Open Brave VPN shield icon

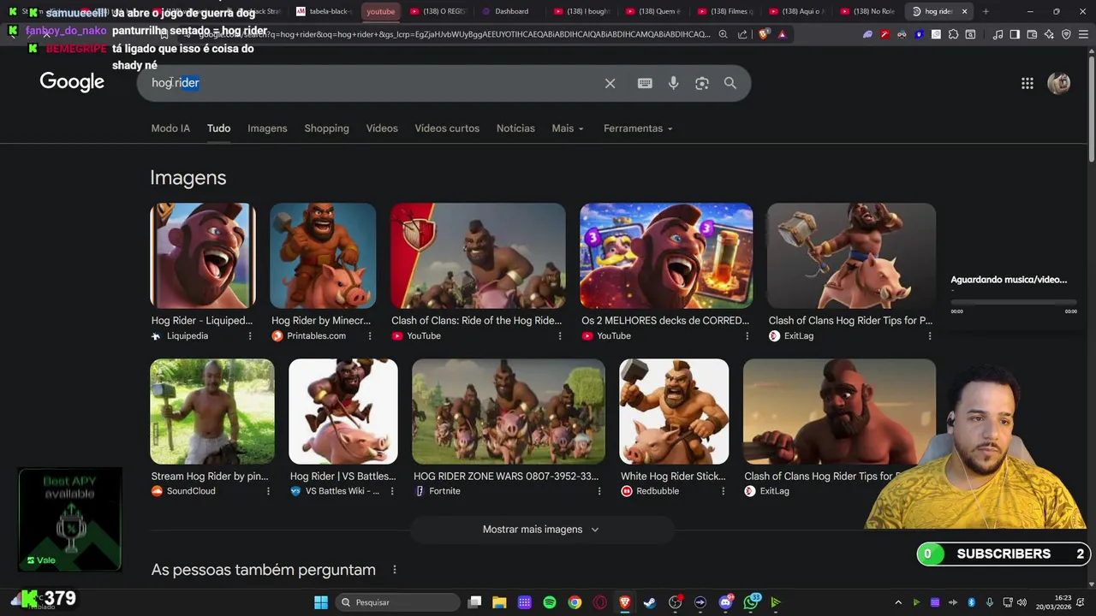tap(1066, 34)
